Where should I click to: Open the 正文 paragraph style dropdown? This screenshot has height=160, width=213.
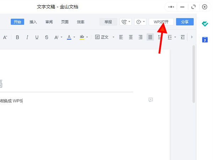tap(114, 37)
